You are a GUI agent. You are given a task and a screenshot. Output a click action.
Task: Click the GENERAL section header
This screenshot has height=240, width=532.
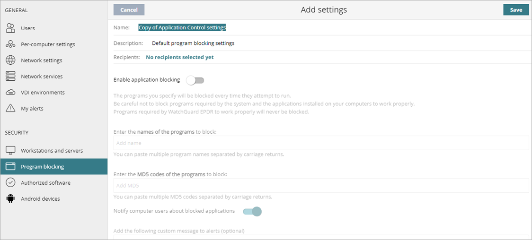[16, 10]
